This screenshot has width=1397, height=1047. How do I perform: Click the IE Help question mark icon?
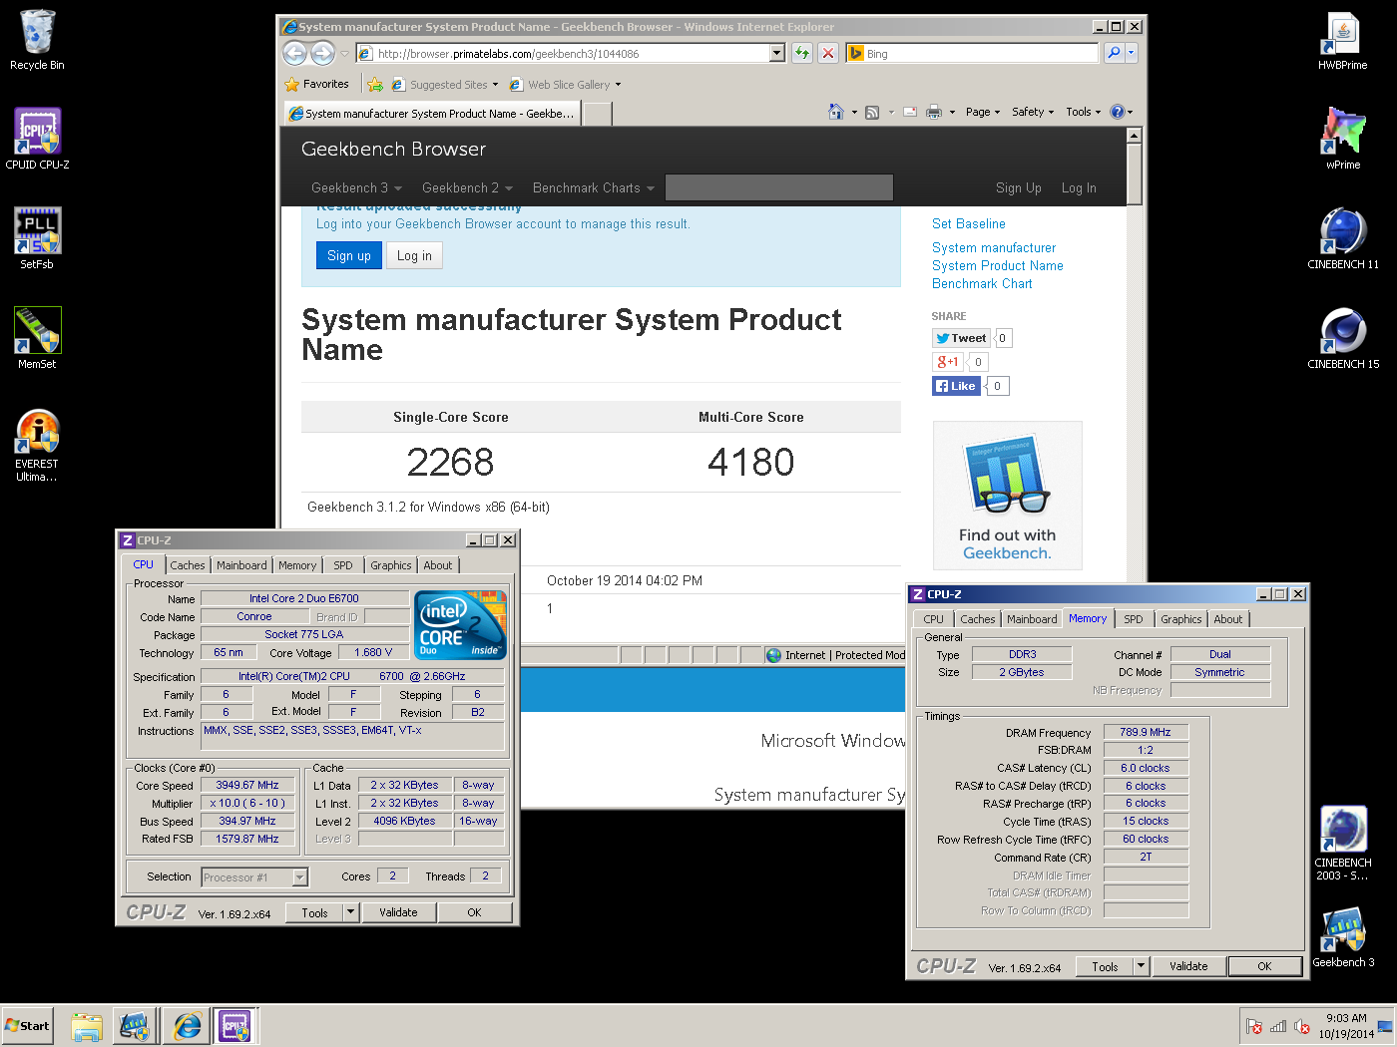click(1118, 112)
